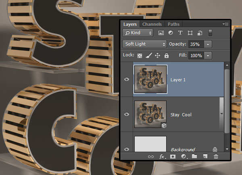This screenshot has width=242, height=175.
Task: Select the Background layer thumbnail
Action: point(150,144)
